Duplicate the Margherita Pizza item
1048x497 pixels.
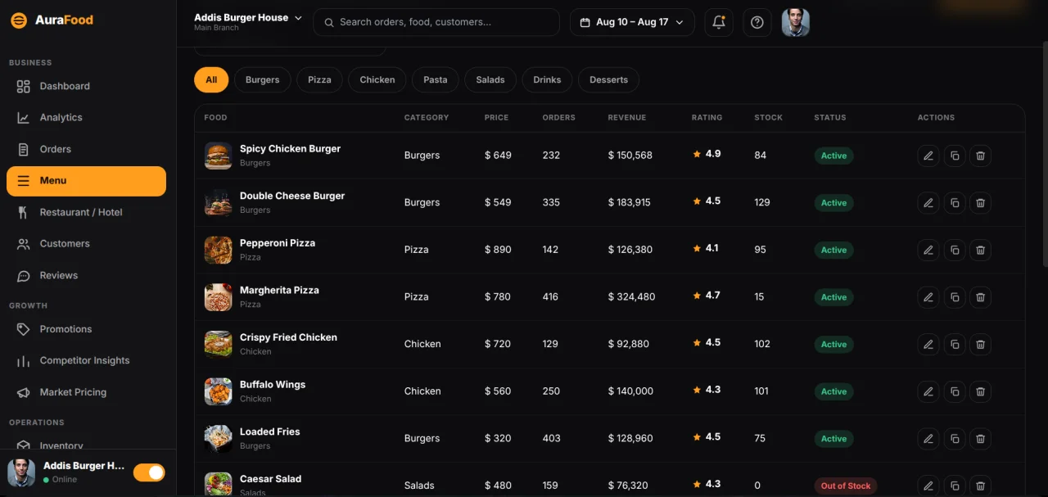955,297
